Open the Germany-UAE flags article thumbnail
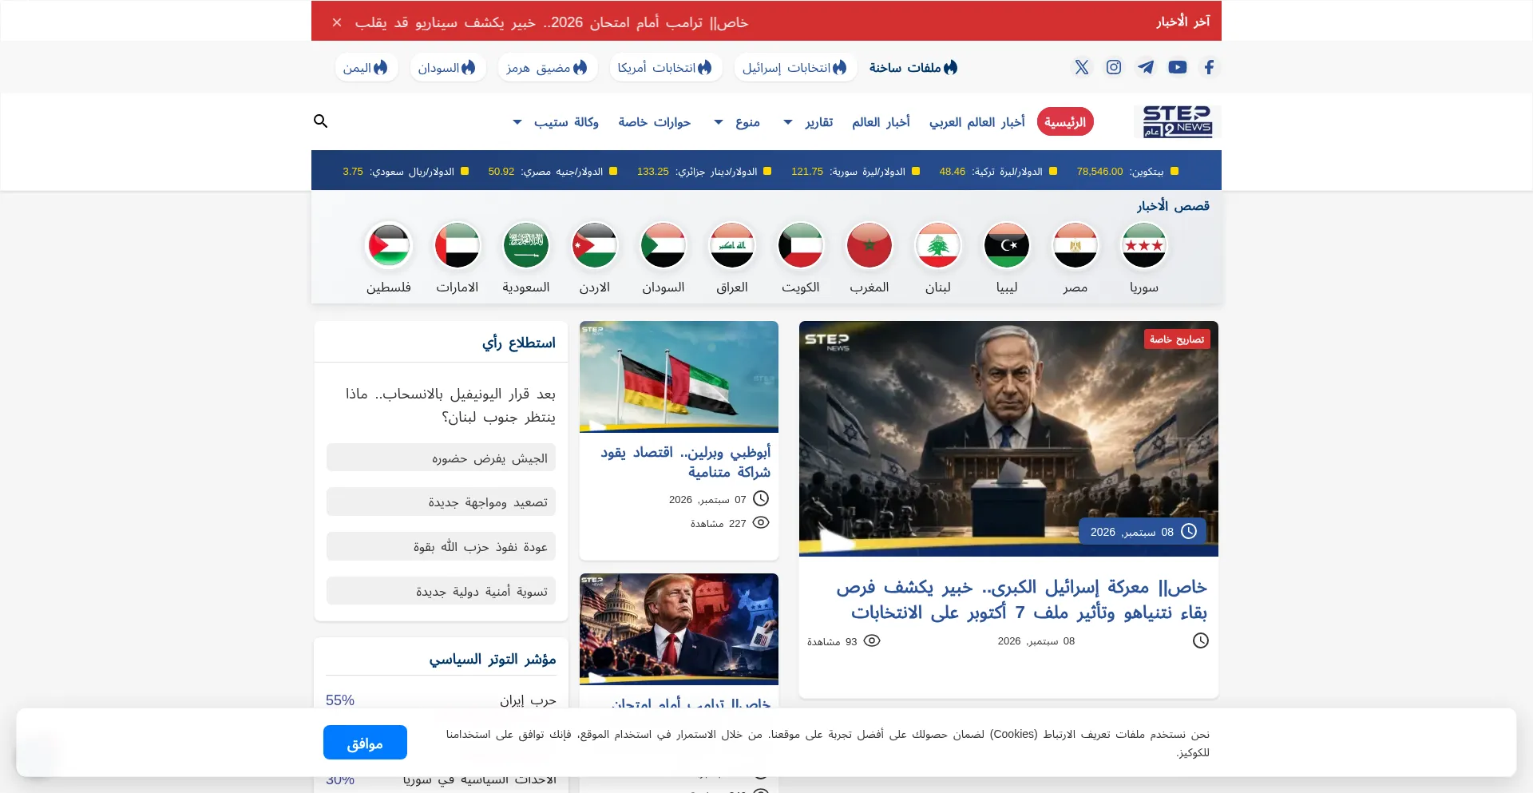 679,377
